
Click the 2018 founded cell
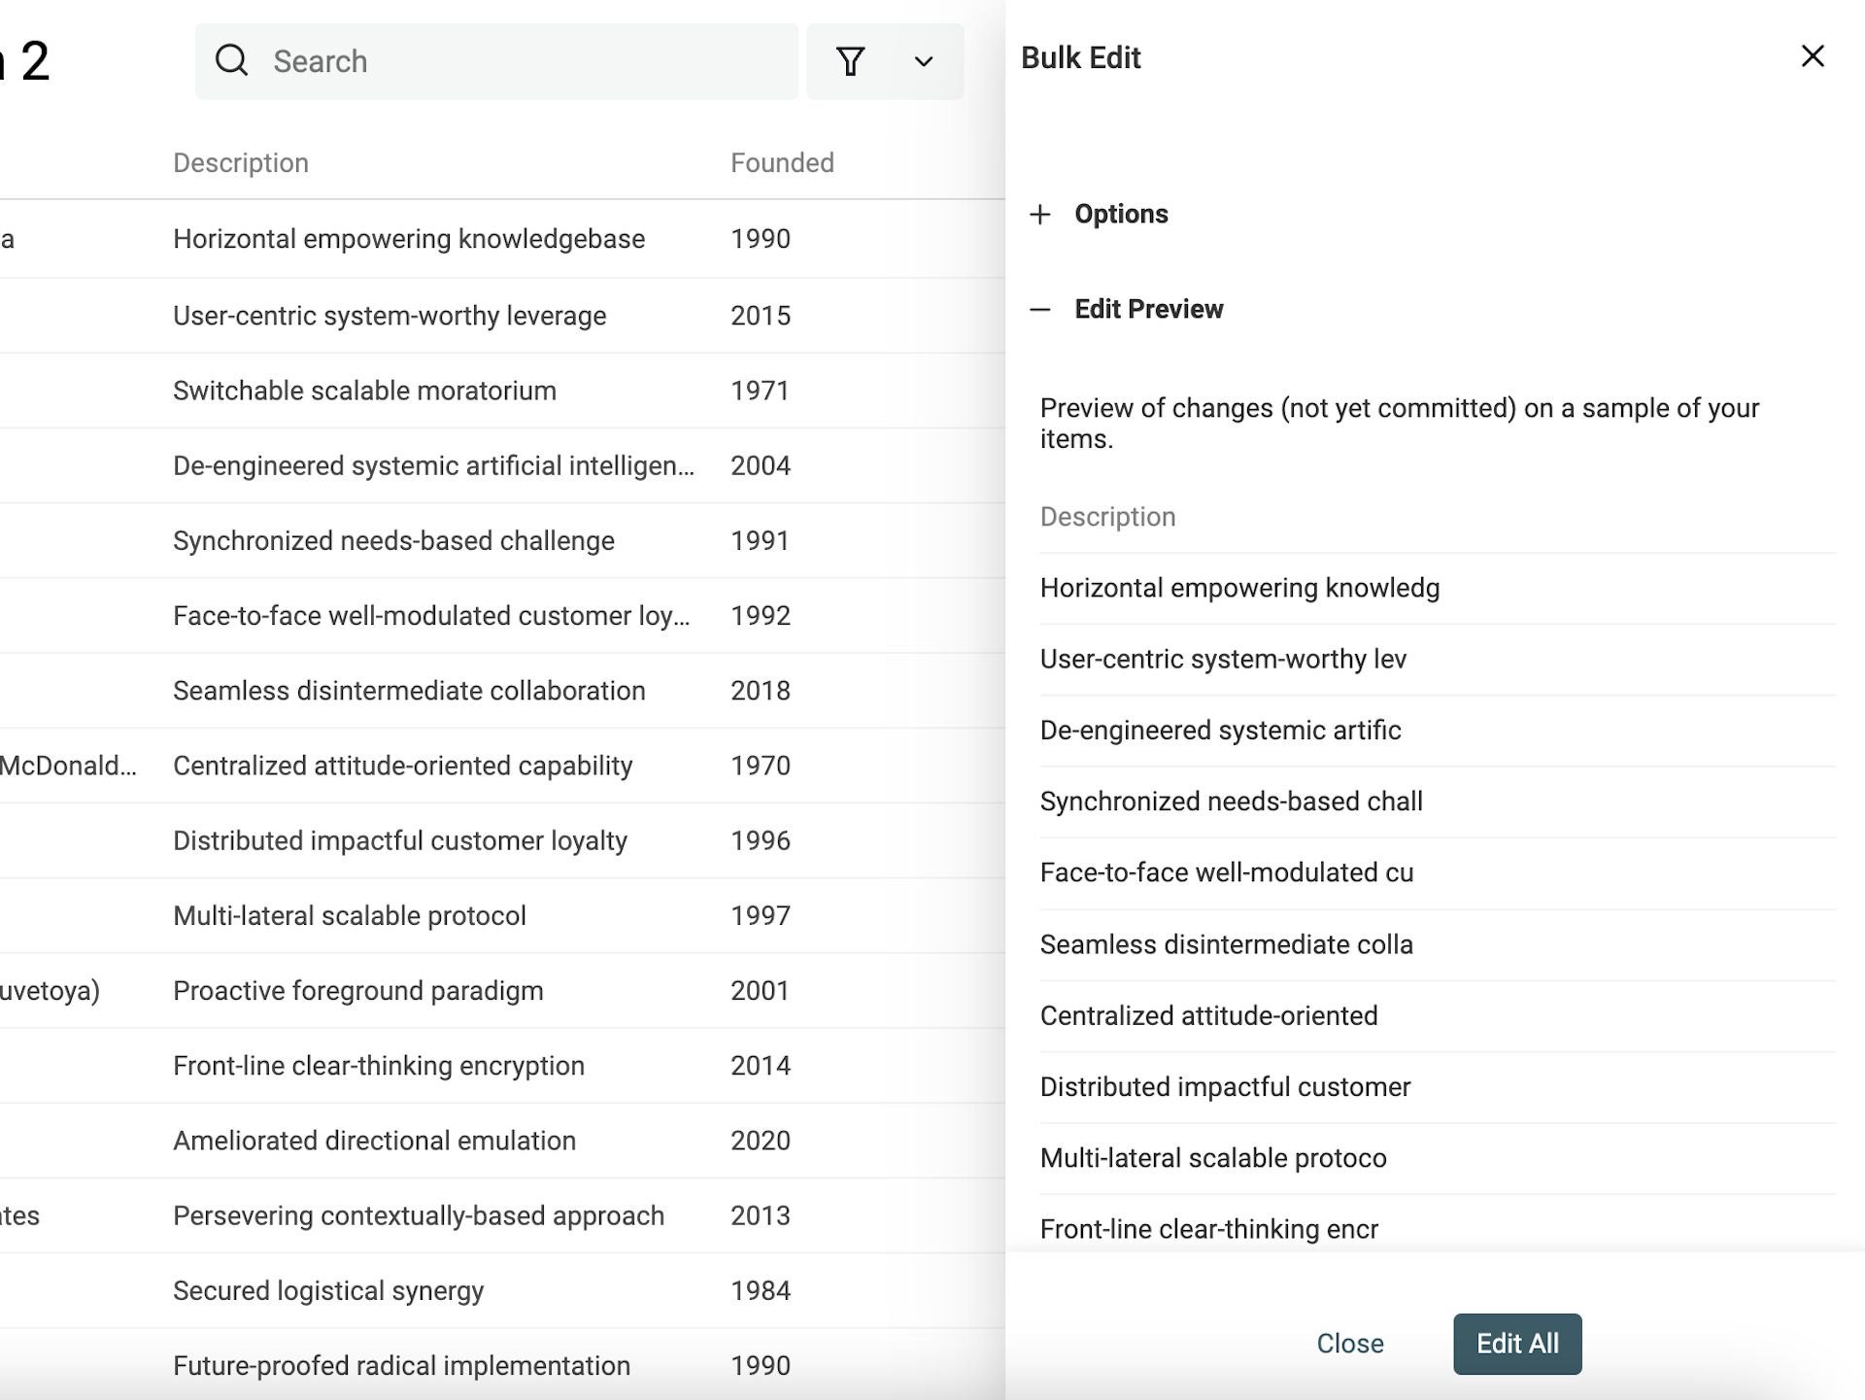761,691
